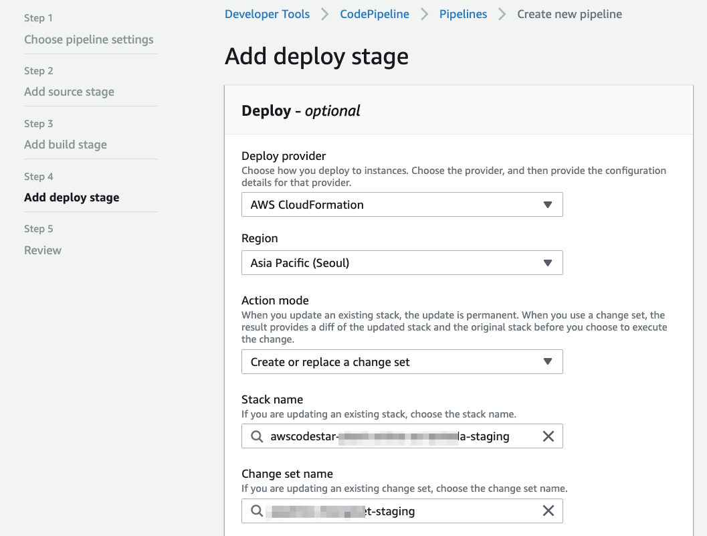Clear the Stack name field with X
Screen dimensions: 707x536
coord(548,436)
